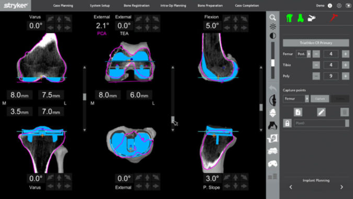Viewport: 353px width, 199px height.
Task: Open the Plan0 plan name dropdown
Action: tap(347, 123)
